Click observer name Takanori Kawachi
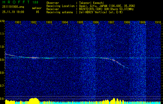Viewport: 163px width, 104px height. point(91,3)
